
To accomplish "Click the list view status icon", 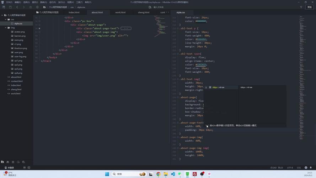I will click(25, 168).
